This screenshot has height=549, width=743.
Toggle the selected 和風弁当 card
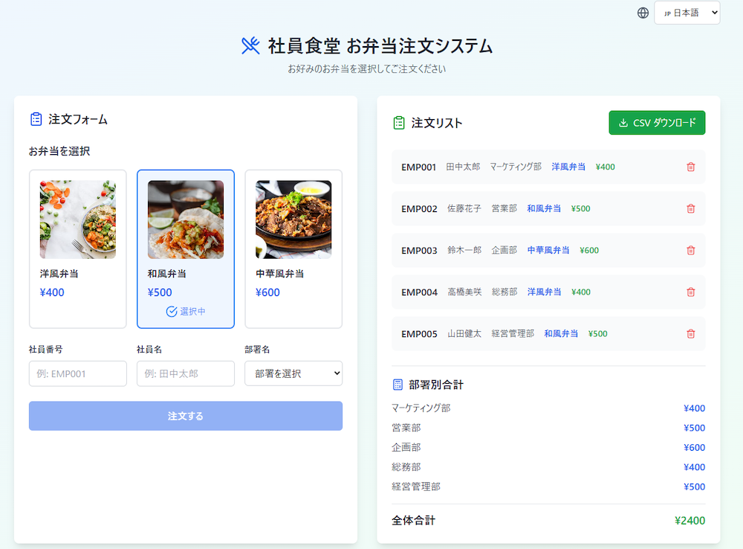(185, 248)
